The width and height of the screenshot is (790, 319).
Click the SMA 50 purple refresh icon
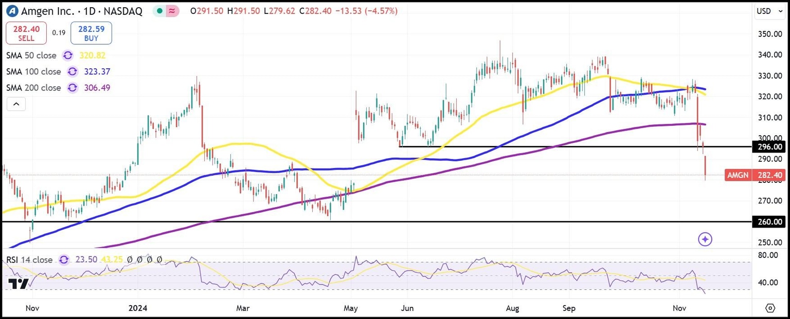coord(68,55)
